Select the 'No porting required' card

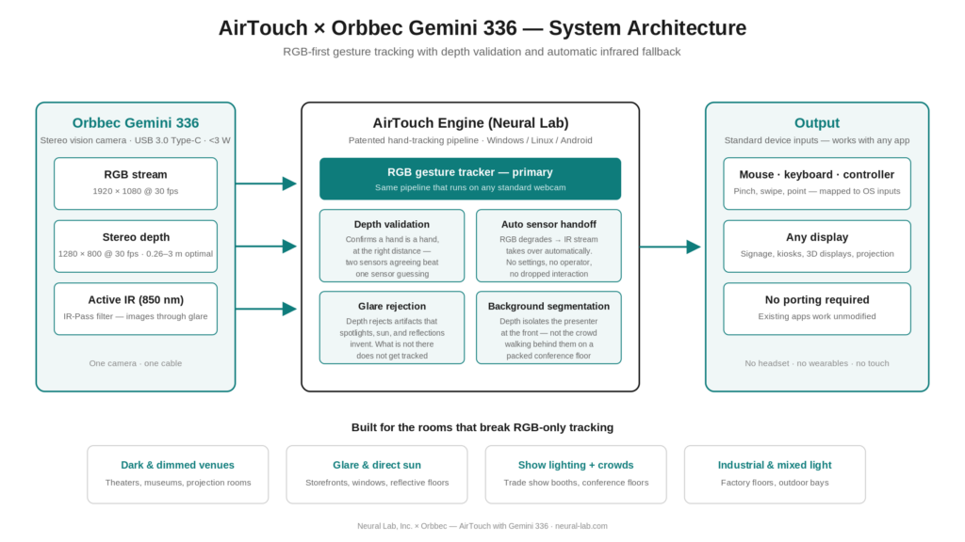[x=817, y=309]
